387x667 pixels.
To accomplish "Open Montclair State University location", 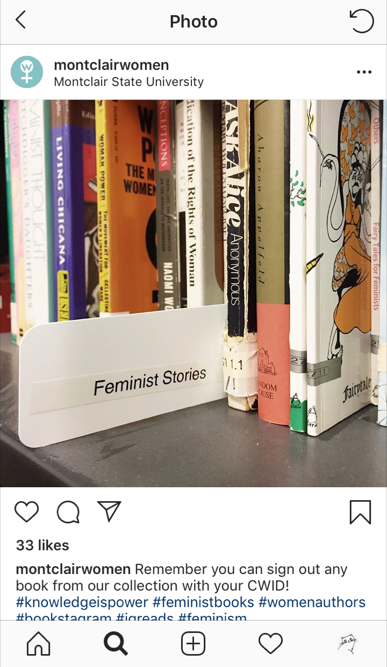I will pos(128,82).
